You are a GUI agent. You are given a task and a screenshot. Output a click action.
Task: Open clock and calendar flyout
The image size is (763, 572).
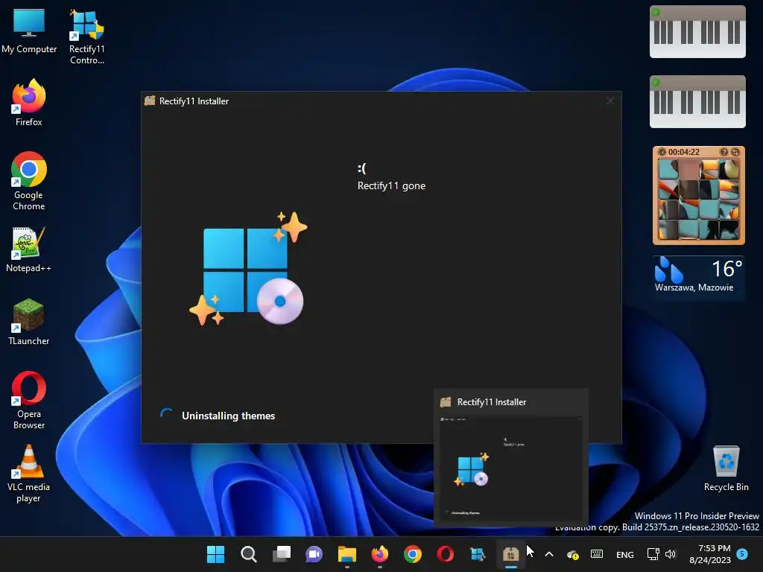(x=710, y=554)
